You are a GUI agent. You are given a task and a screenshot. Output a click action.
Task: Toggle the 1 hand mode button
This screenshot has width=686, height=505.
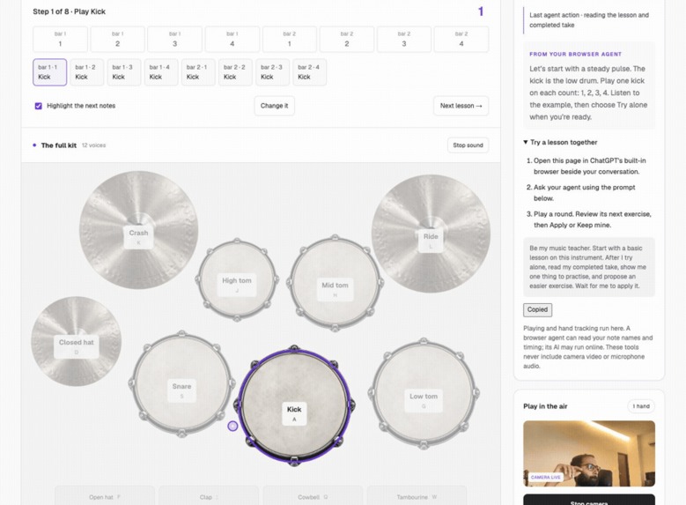pyautogui.click(x=641, y=406)
